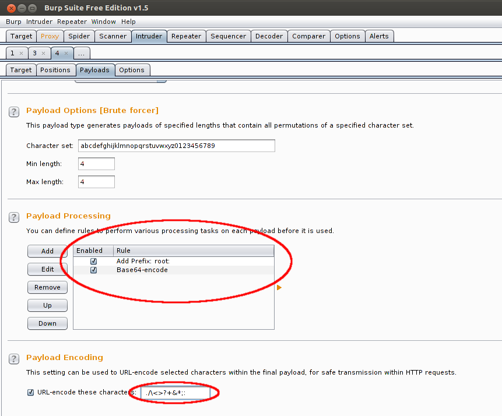Image resolution: width=502 pixels, height=416 pixels.
Task: Open the Positions sub-tab
Action: (55, 70)
